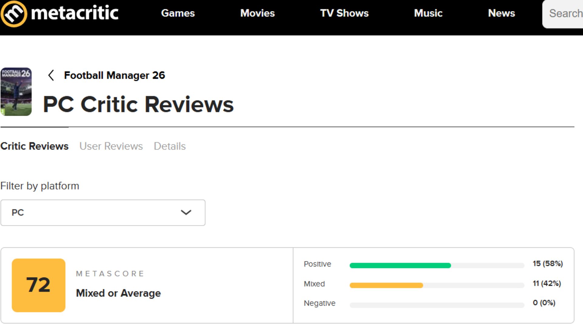Viewport: 583px width, 324px height.
Task: Open the Music section
Action: coord(428,13)
